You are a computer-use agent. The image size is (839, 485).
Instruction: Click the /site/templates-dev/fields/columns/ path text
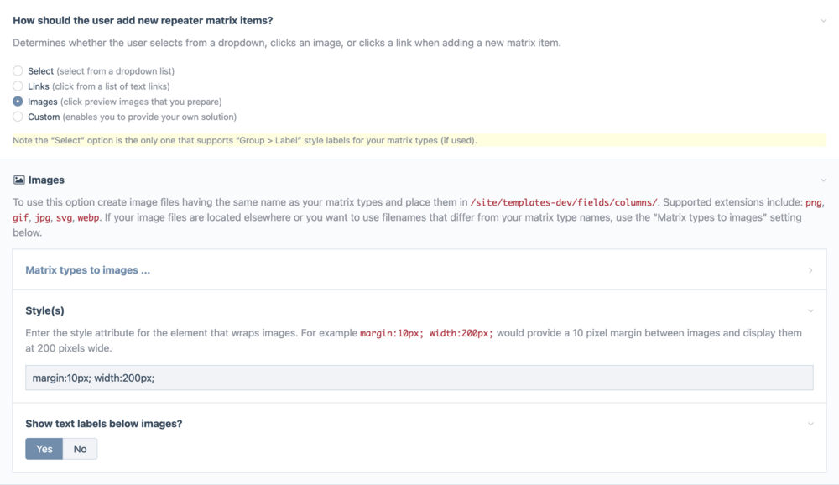click(564, 202)
